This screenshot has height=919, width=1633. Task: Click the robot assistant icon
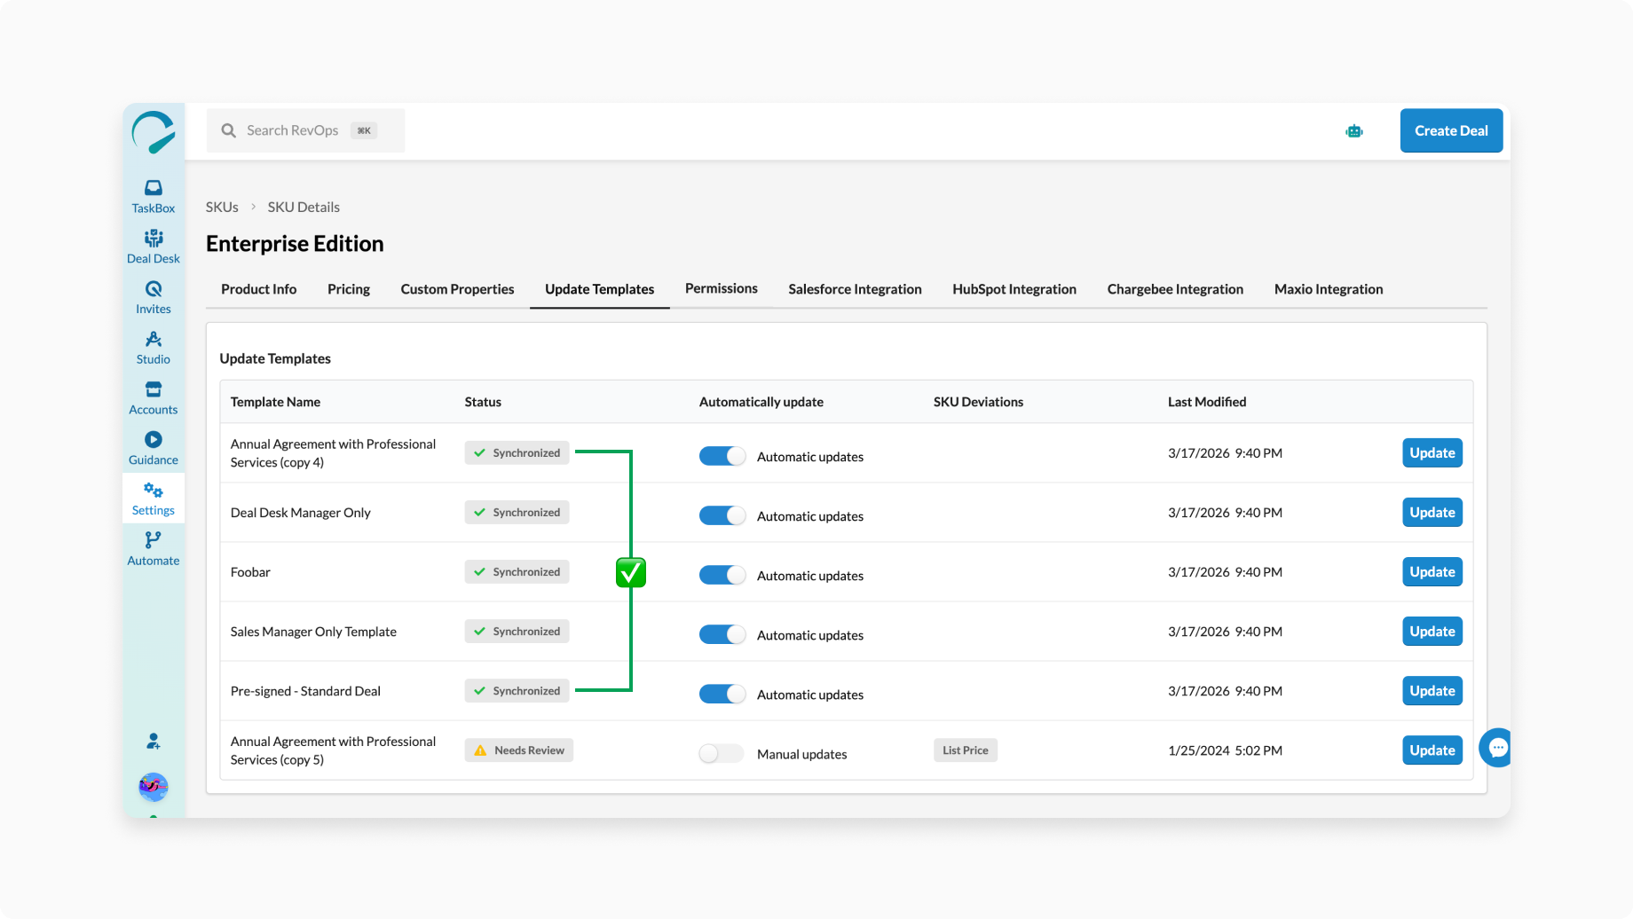point(1353,131)
